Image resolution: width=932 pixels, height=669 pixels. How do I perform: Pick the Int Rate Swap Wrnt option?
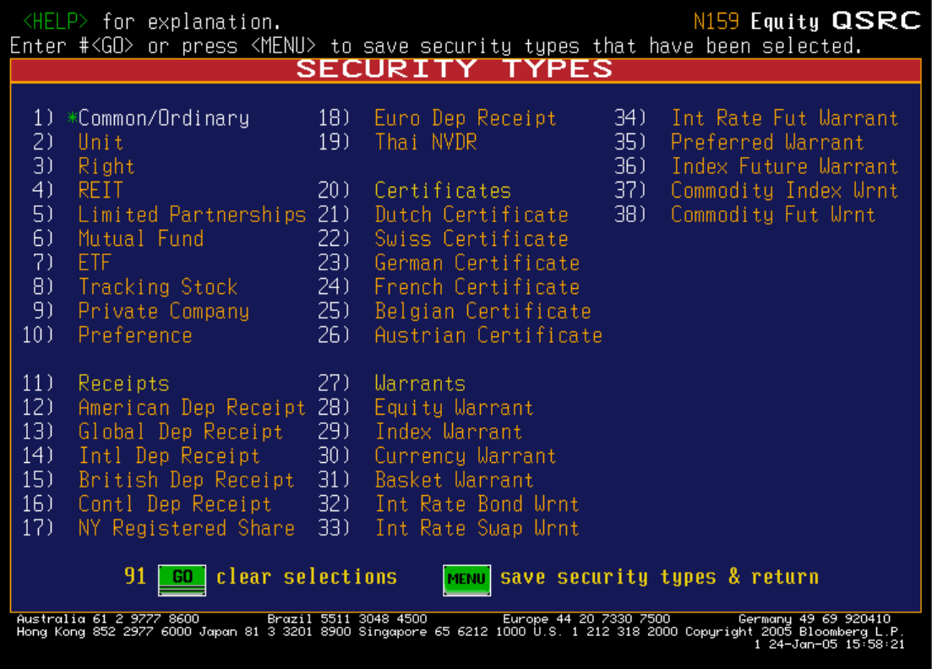(x=477, y=528)
